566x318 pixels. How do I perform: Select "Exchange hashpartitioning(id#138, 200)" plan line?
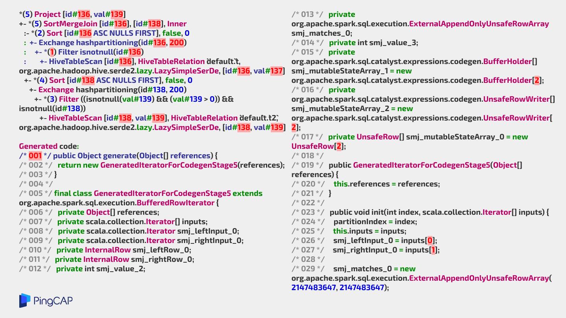[108, 90]
